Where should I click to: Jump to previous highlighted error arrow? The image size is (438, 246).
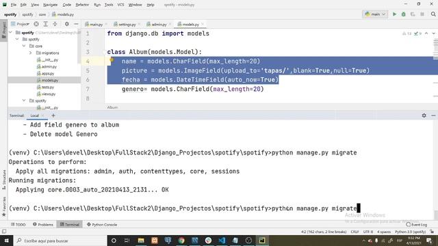426,33
